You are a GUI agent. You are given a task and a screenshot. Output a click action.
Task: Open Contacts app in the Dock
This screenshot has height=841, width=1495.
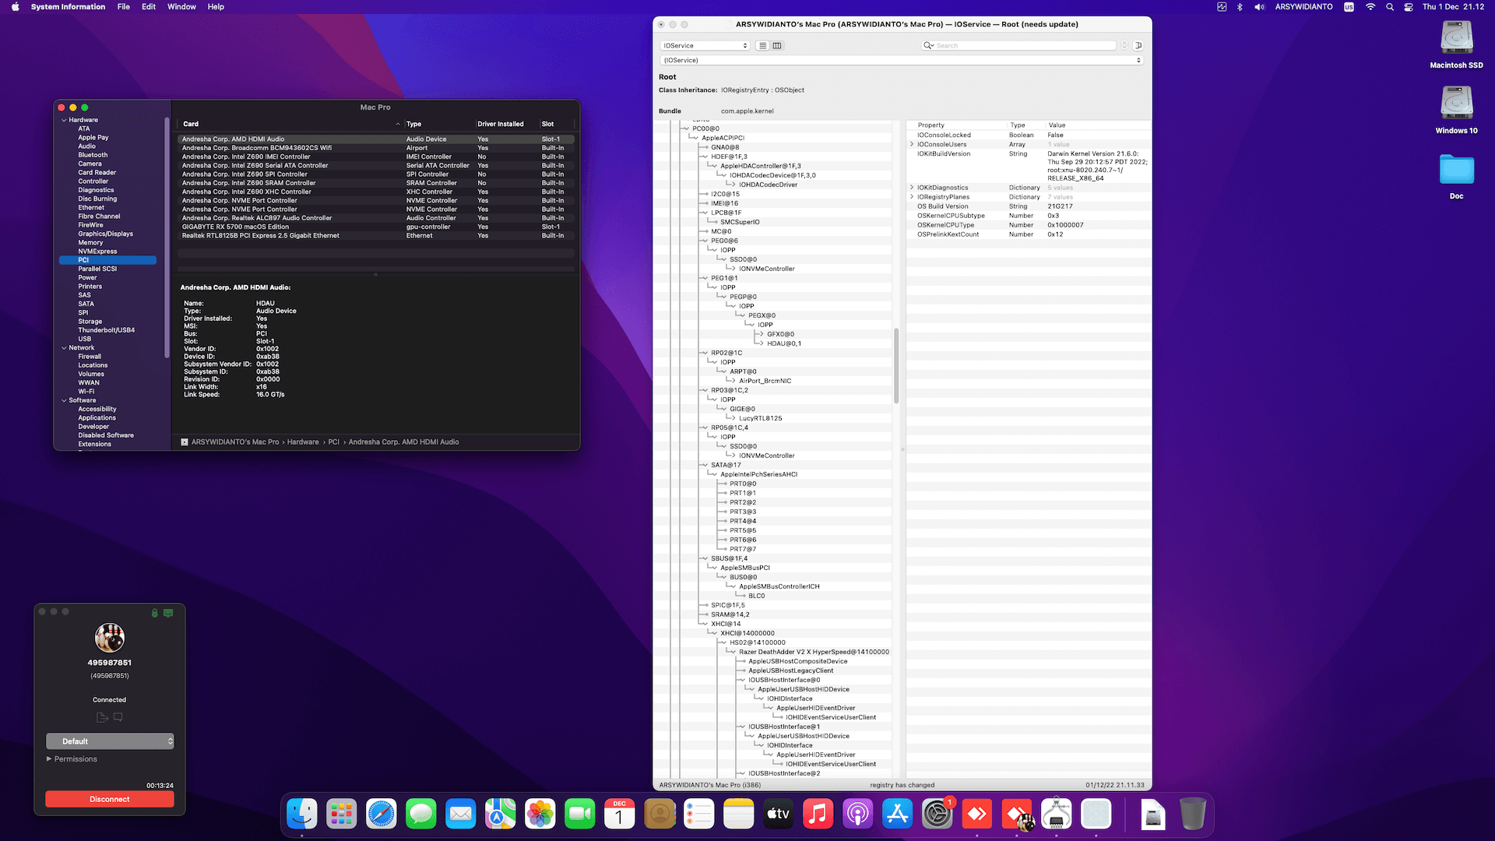point(660,815)
